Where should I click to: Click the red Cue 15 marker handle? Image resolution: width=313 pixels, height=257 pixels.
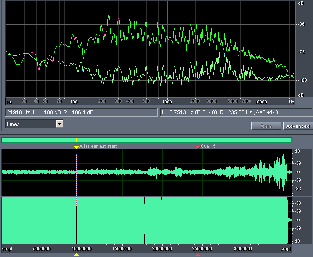[198, 147]
